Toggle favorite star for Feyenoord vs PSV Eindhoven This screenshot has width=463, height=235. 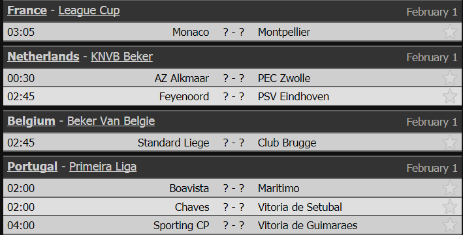tap(450, 96)
